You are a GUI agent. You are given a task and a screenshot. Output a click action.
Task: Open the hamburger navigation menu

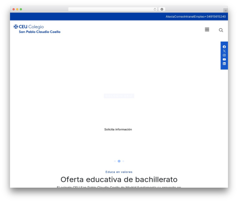pos(207,30)
